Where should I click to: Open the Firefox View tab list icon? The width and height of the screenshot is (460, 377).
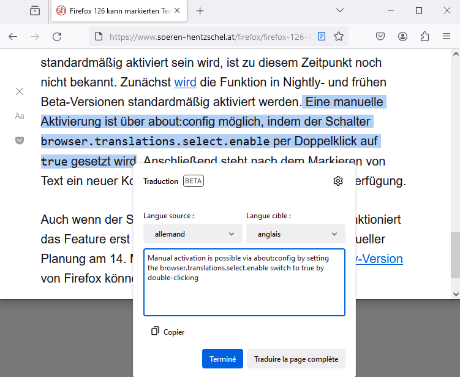click(34, 10)
